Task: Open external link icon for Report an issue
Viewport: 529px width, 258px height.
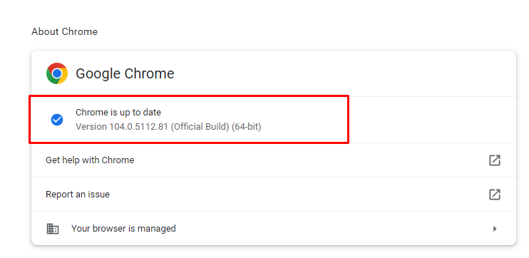Action: pos(495,195)
